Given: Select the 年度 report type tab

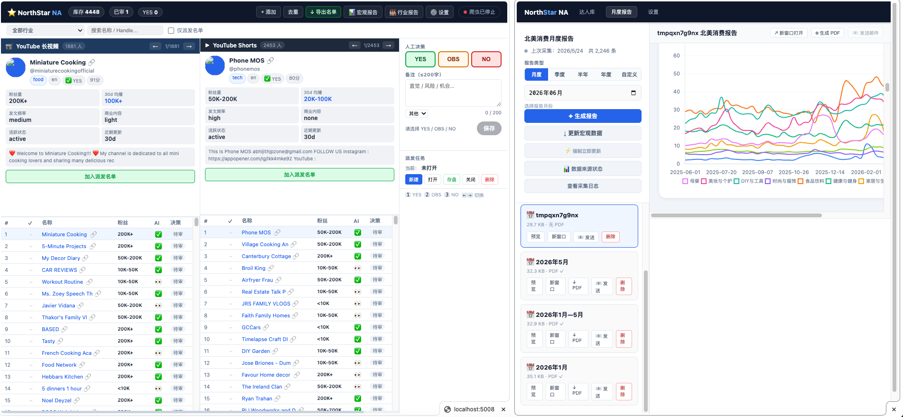Looking at the screenshot, I should point(606,74).
